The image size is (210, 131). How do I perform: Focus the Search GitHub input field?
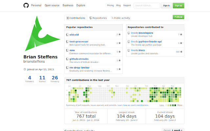point(147,6)
